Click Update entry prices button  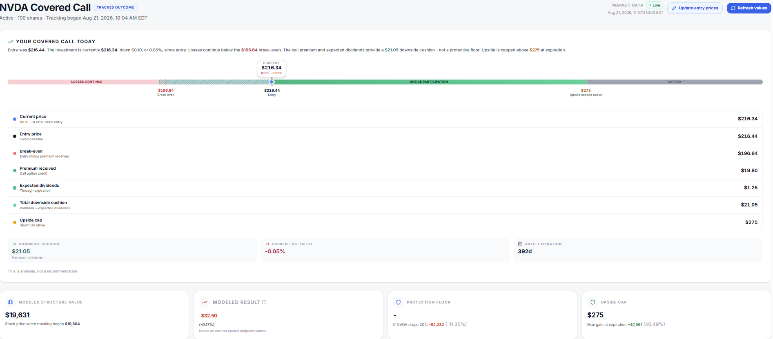click(695, 8)
